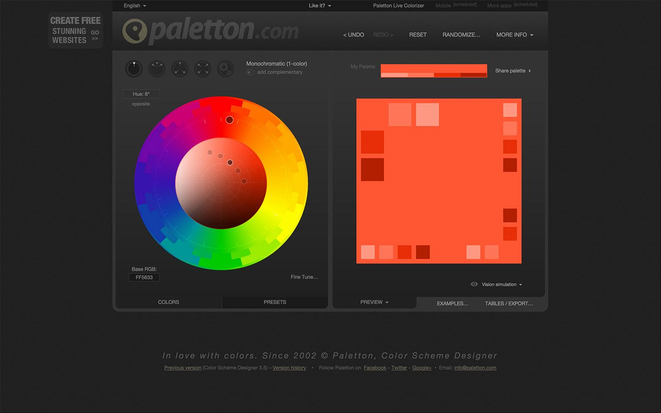
Task: Click the info@paletton.com email link
Action: pos(475,368)
